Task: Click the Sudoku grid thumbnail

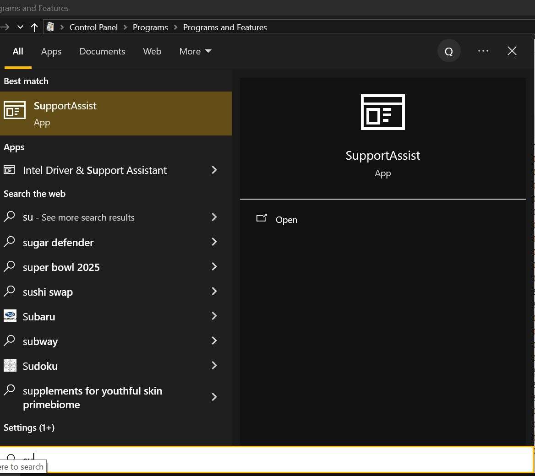Action: [10, 365]
